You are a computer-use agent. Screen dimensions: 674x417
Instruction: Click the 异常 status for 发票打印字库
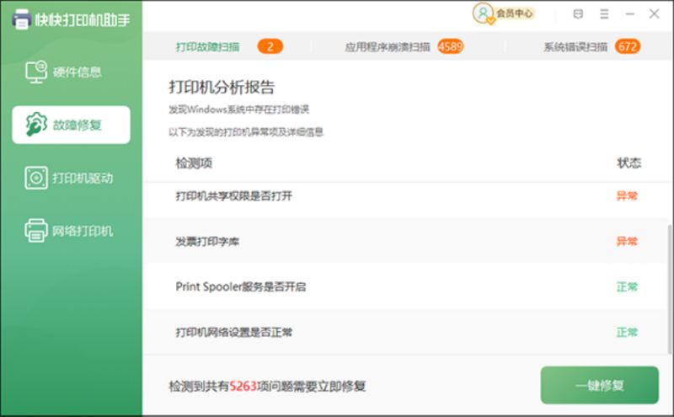[626, 241]
